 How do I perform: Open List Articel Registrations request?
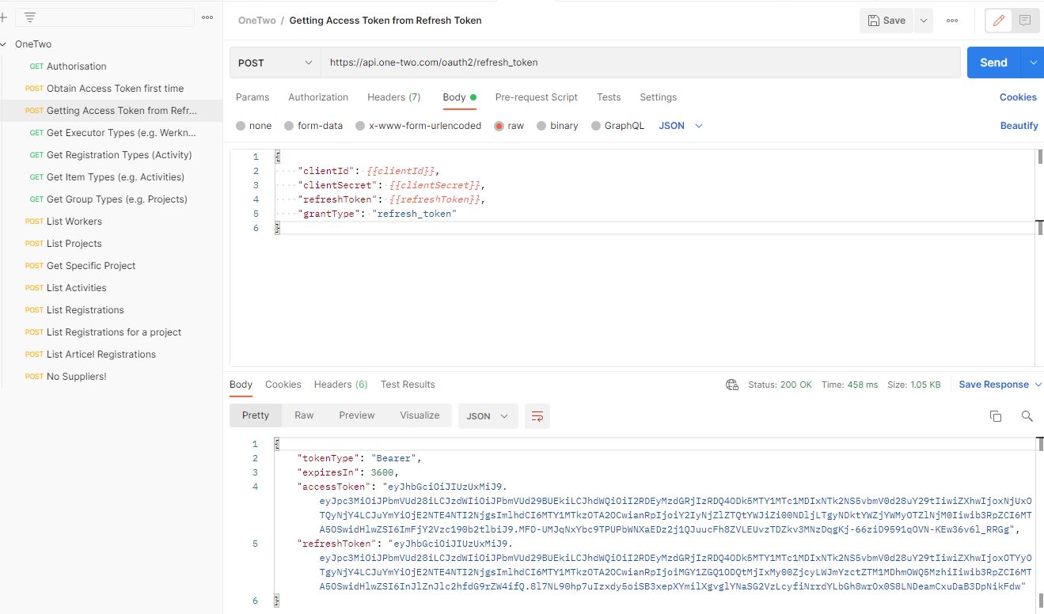click(x=101, y=354)
